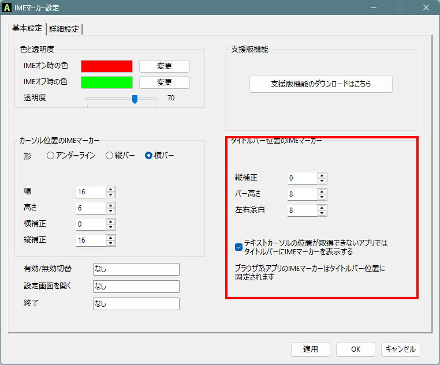Click the 透明度 slider thumb
Image resolution: width=440 pixels, height=365 pixels.
point(135,99)
